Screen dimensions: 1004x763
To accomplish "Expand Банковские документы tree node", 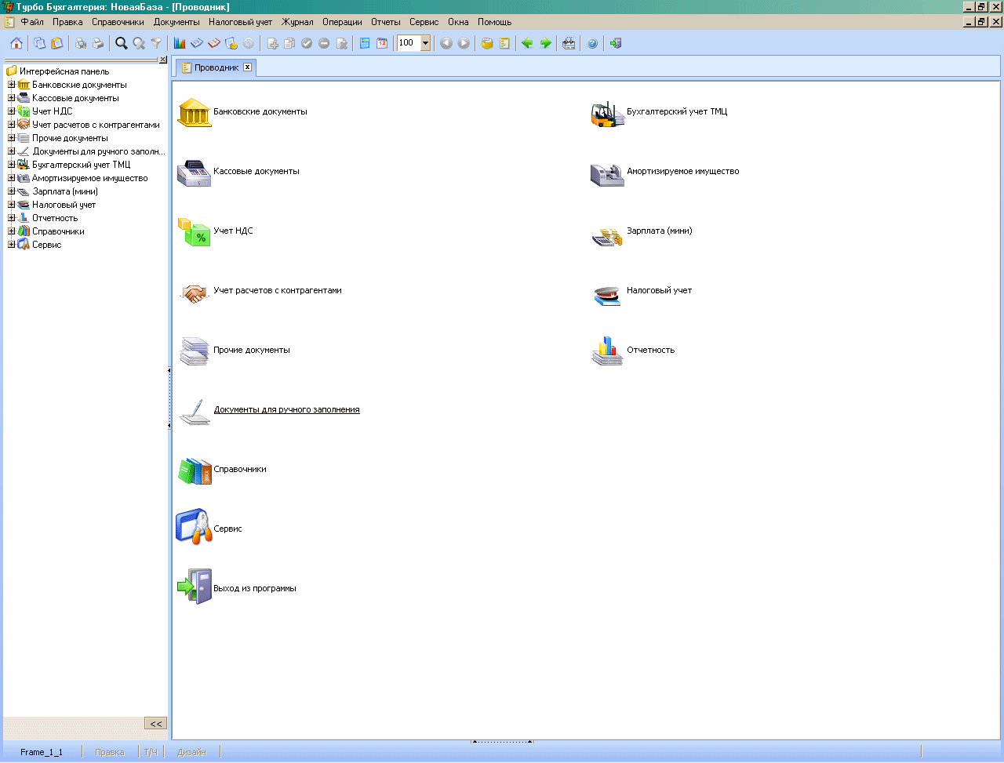I will [x=12, y=85].
